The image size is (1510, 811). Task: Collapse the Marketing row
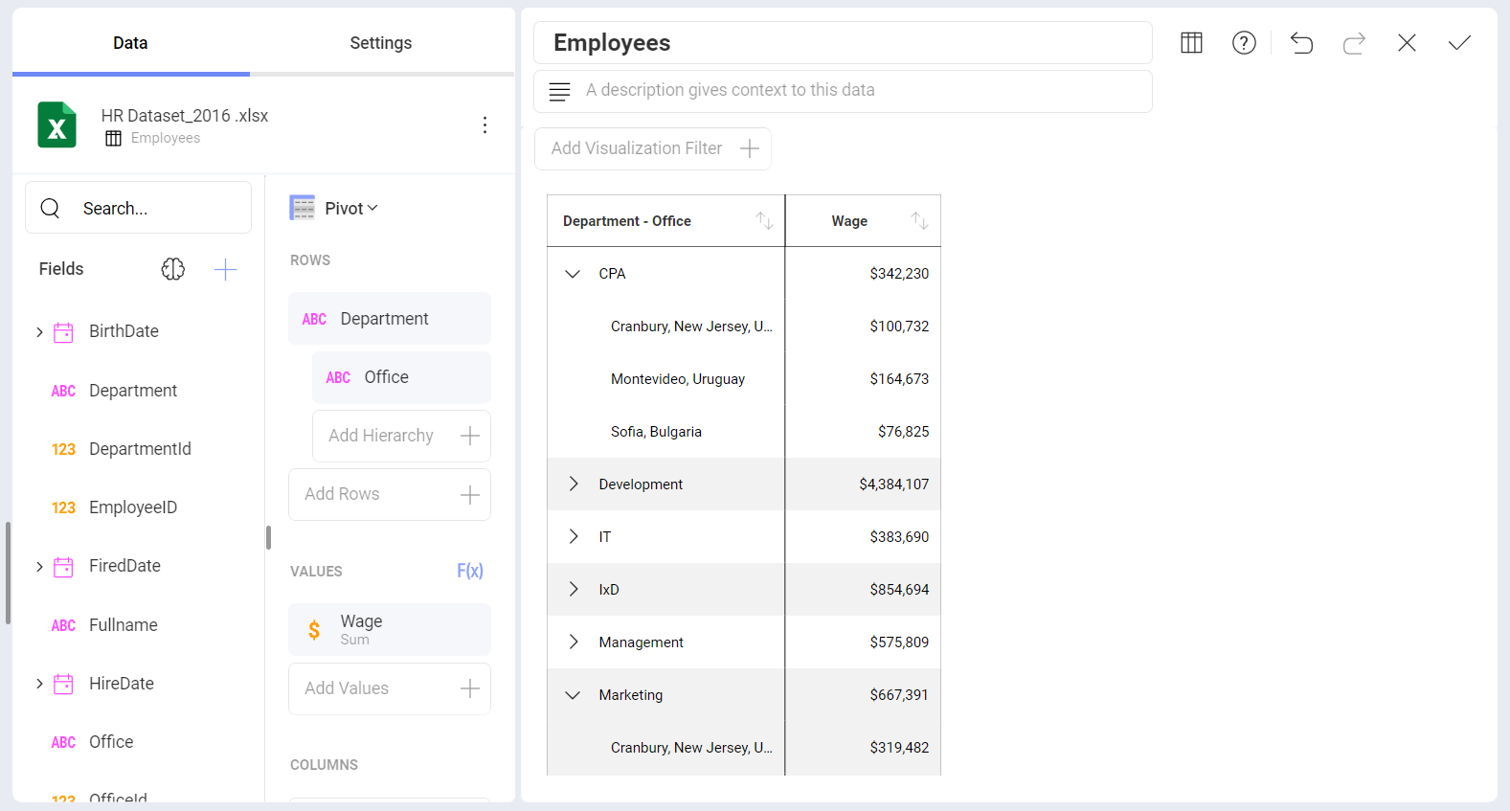pyautogui.click(x=573, y=695)
